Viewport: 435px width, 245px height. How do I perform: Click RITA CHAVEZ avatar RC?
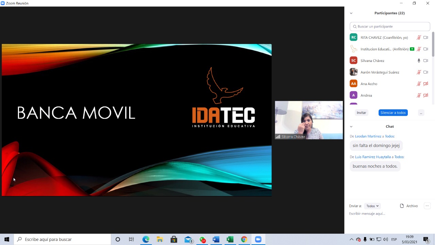pyautogui.click(x=353, y=37)
